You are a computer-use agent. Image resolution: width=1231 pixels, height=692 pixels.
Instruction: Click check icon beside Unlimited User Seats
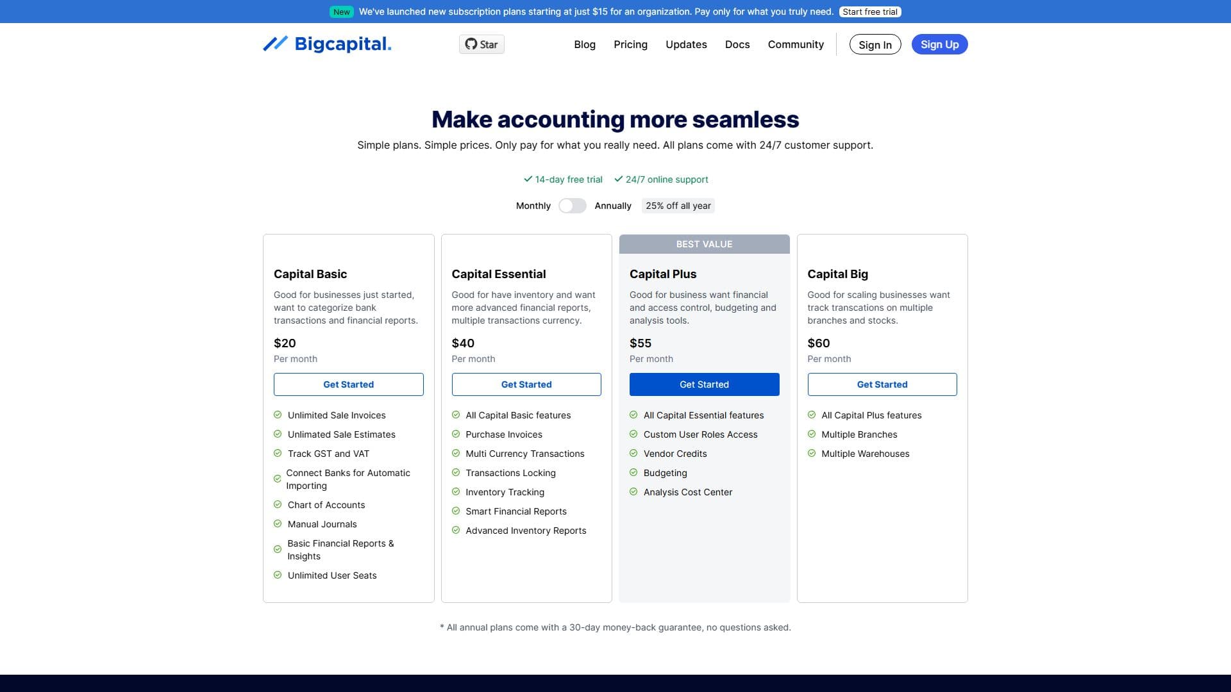[278, 575]
